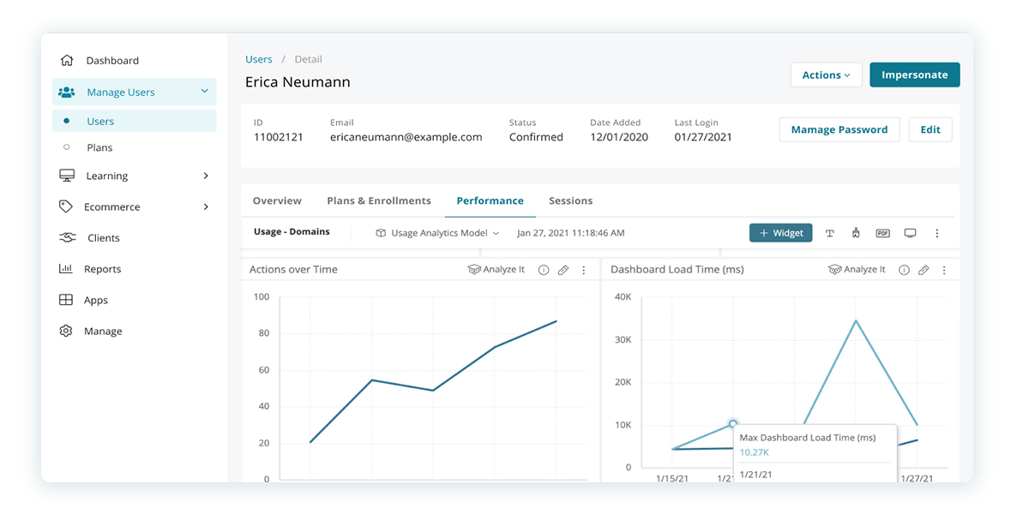Click the Usage Analytics Model cube icon

[381, 233]
